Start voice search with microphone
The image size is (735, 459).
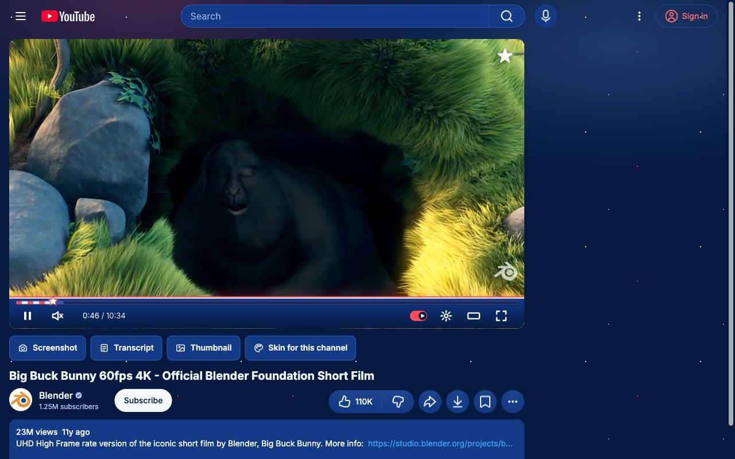(546, 16)
